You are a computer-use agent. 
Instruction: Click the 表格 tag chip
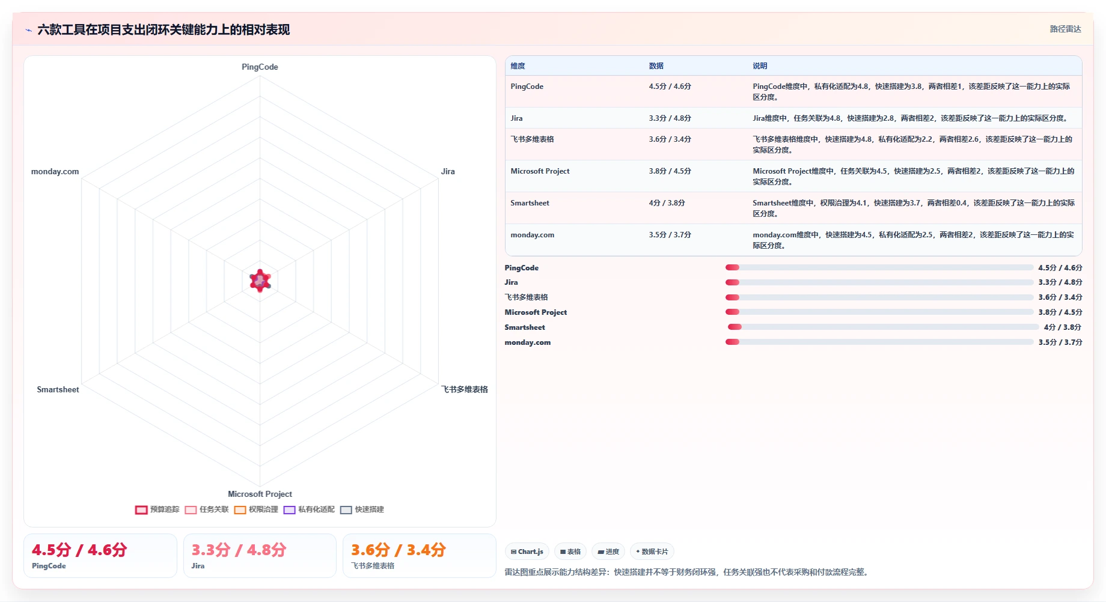pyautogui.click(x=570, y=552)
